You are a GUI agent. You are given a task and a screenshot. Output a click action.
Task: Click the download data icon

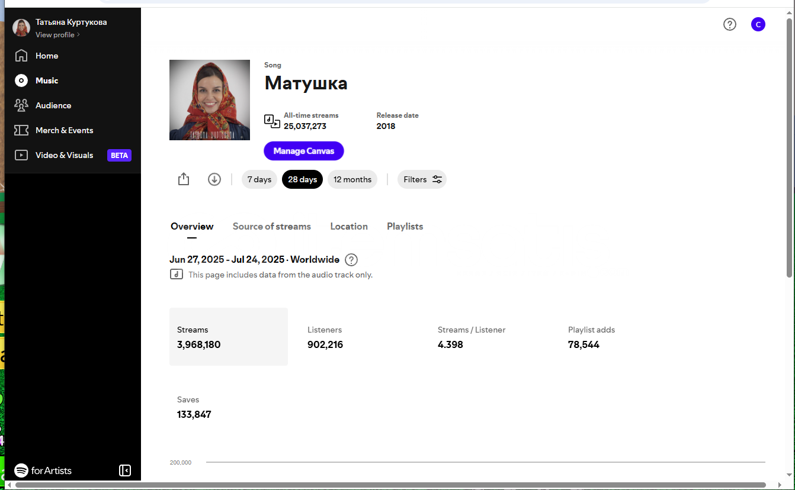(x=214, y=179)
